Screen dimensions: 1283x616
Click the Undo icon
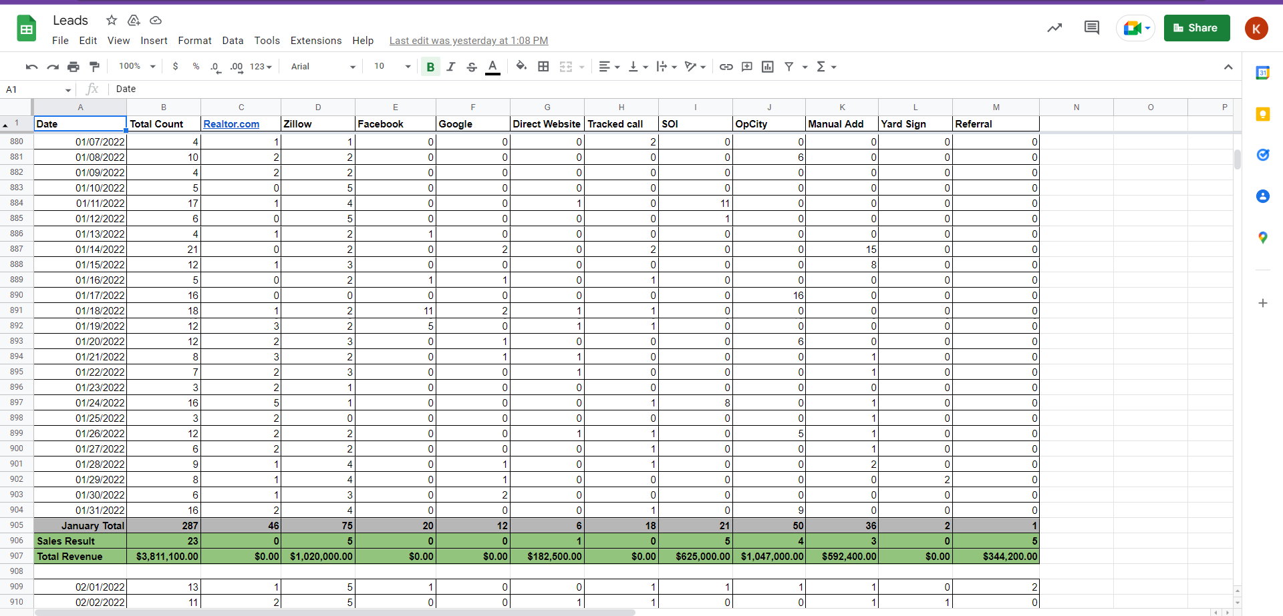(31, 67)
